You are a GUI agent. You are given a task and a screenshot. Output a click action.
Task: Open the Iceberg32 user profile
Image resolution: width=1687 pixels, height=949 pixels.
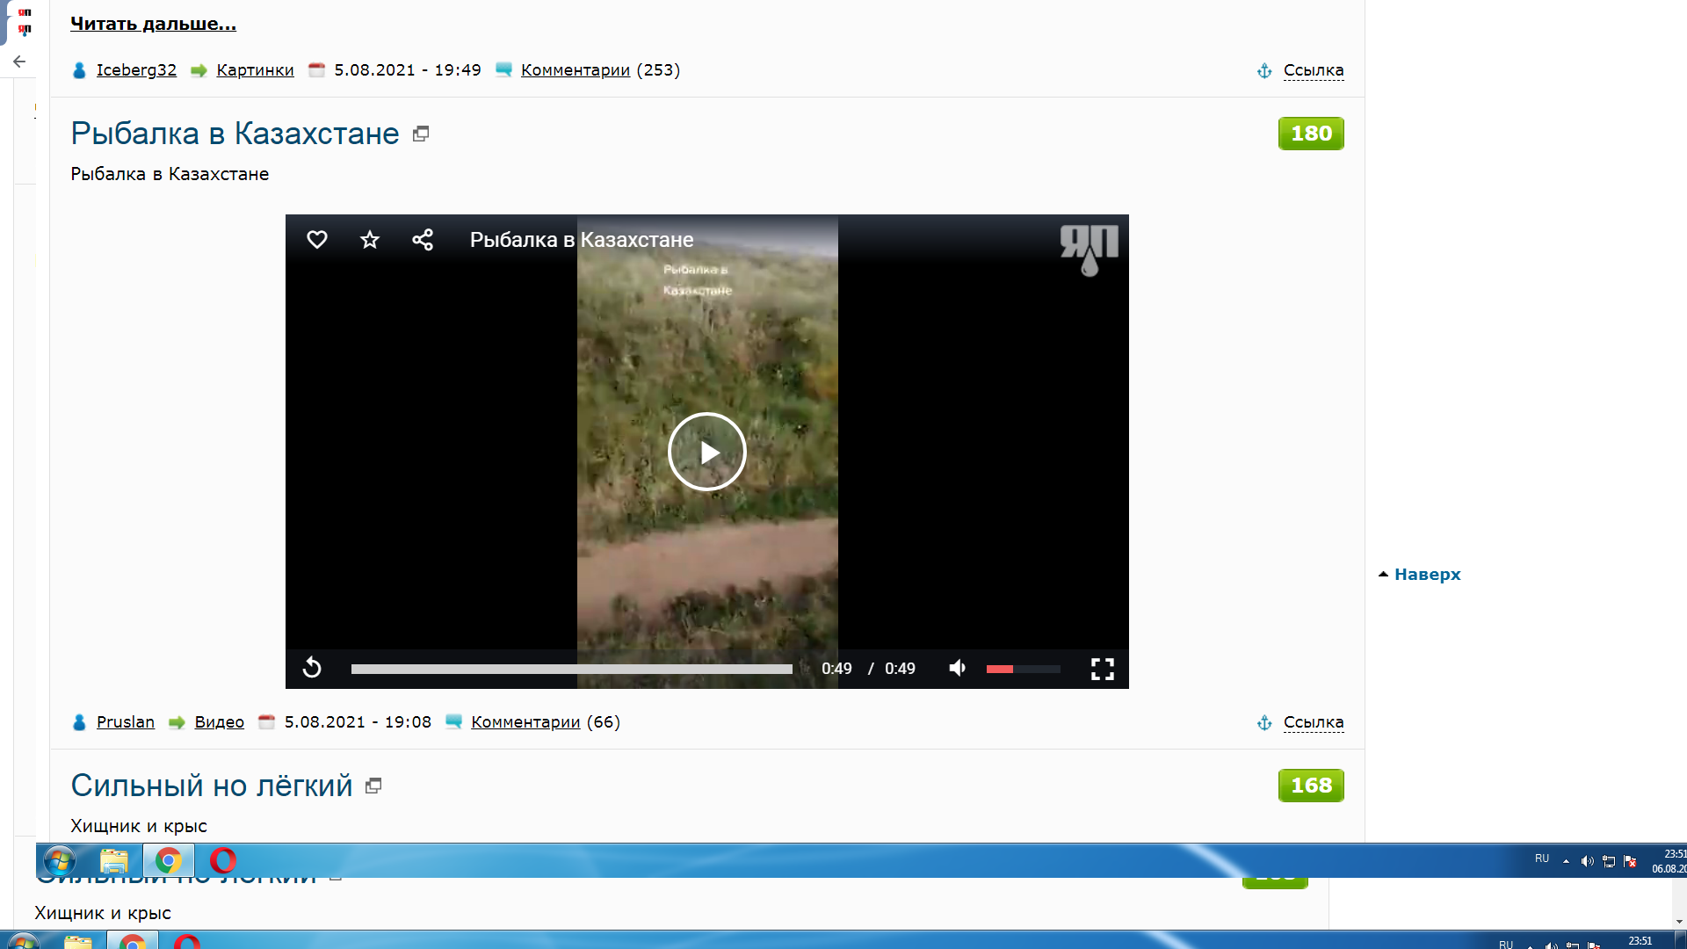[x=136, y=70]
